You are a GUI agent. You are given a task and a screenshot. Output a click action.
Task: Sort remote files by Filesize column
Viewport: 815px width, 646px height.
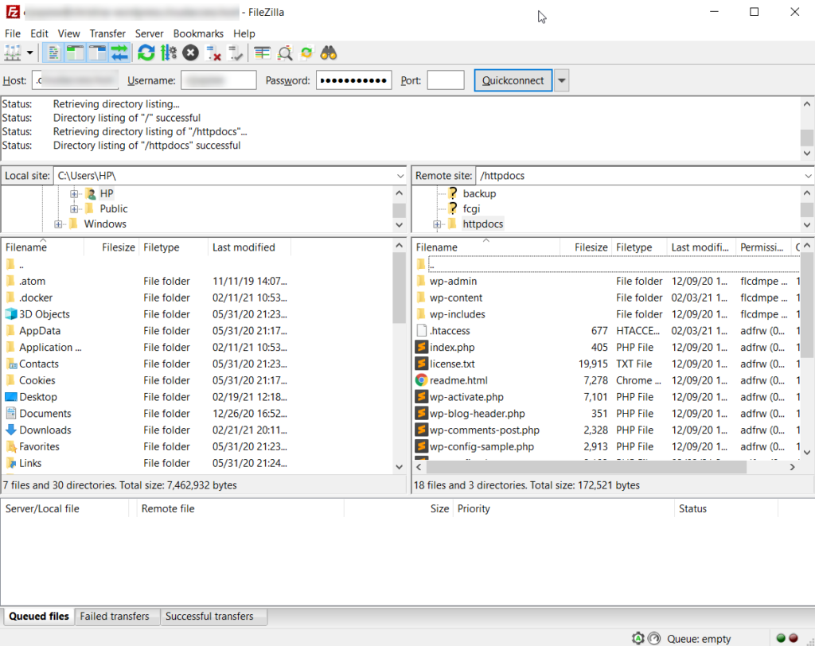point(591,247)
